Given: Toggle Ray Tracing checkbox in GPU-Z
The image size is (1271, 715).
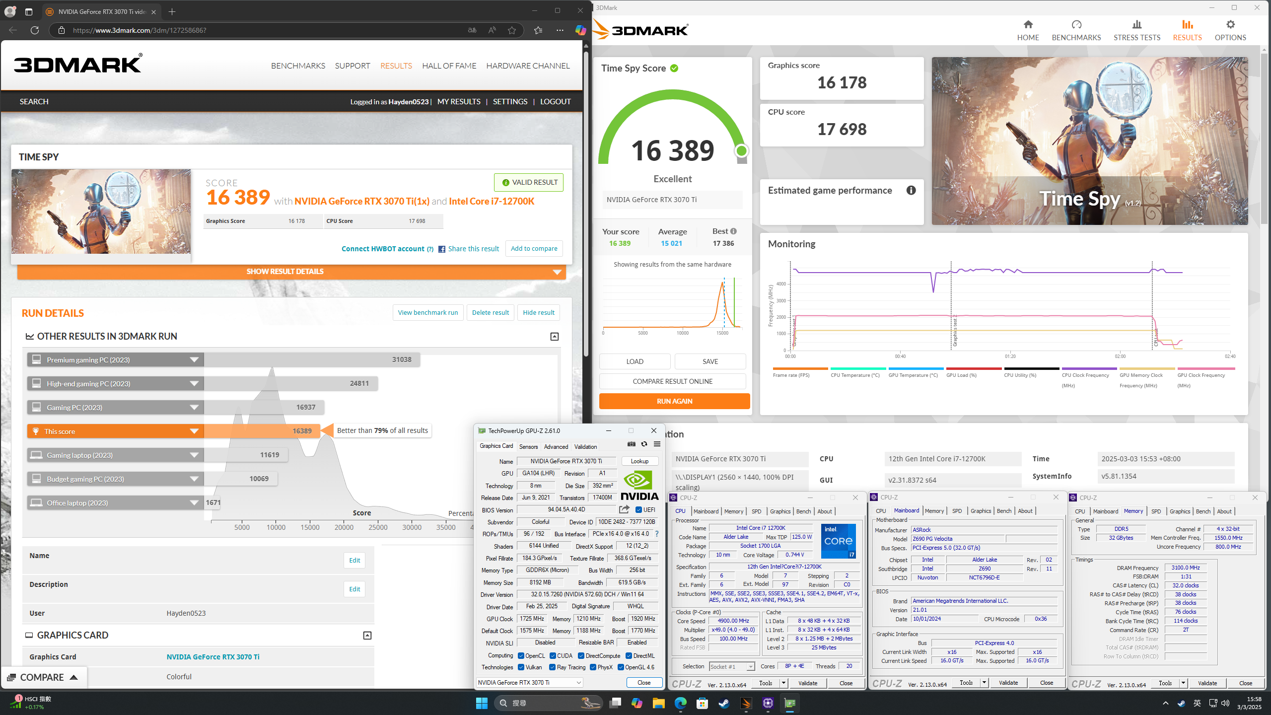Looking at the screenshot, I should coord(553,667).
